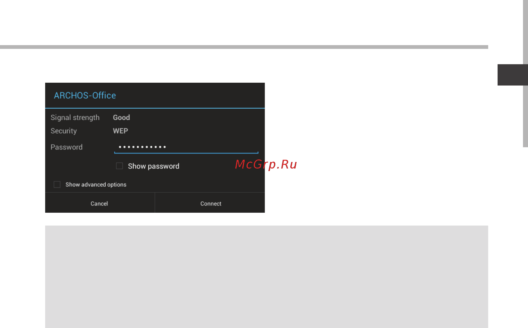The width and height of the screenshot is (528, 328).
Task: Select the 'Signal strength' label
Action: [75, 117]
